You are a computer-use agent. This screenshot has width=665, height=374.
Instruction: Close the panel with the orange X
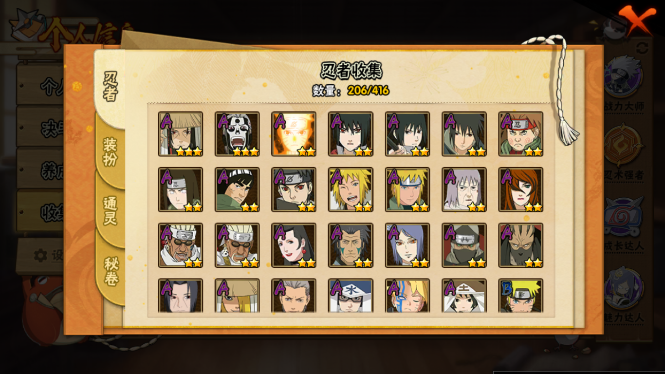click(638, 20)
